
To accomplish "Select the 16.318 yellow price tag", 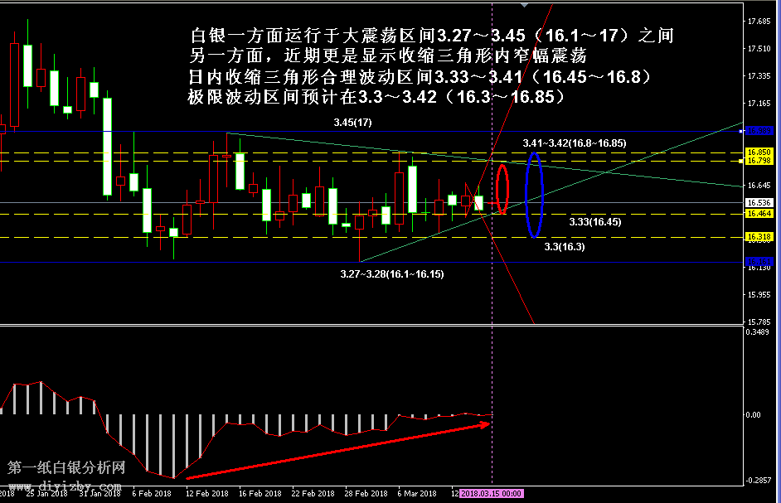I will coord(759,238).
